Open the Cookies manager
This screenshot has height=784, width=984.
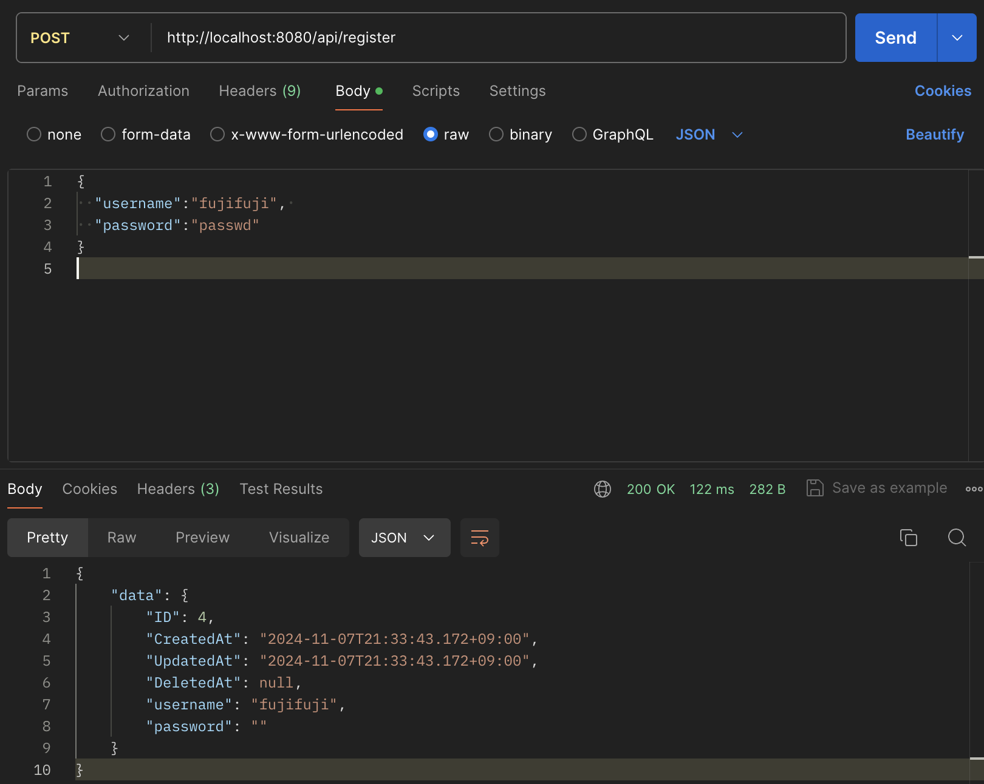(x=942, y=90)
